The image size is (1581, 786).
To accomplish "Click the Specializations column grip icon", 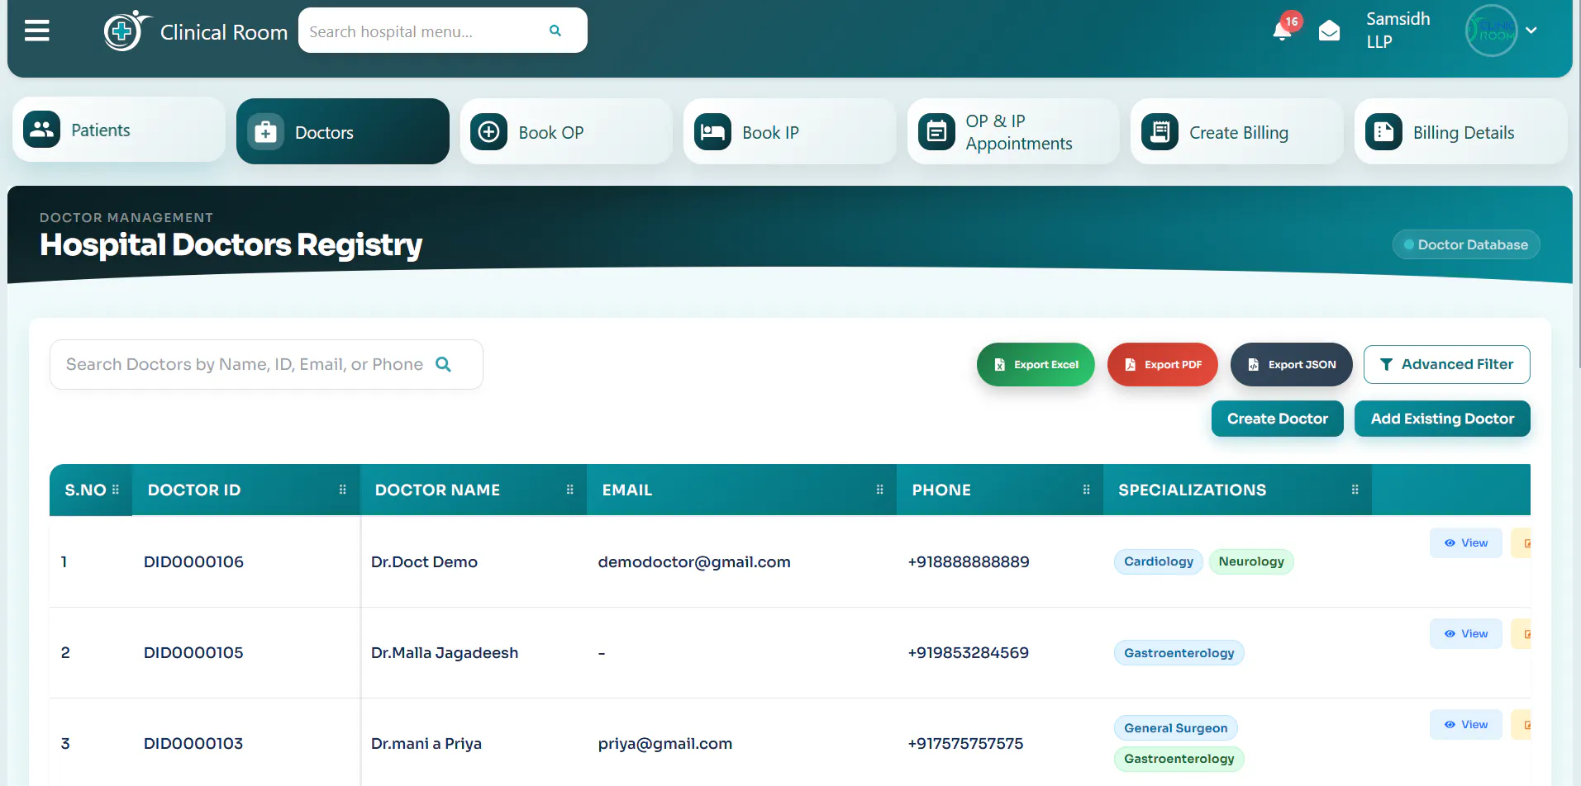I will [1355, 490].
